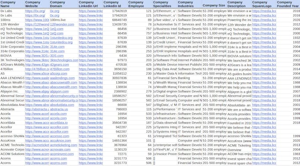Select the Overview description cell
The width and height of the screenshot is (300, 166).
(x=239, y=150)
